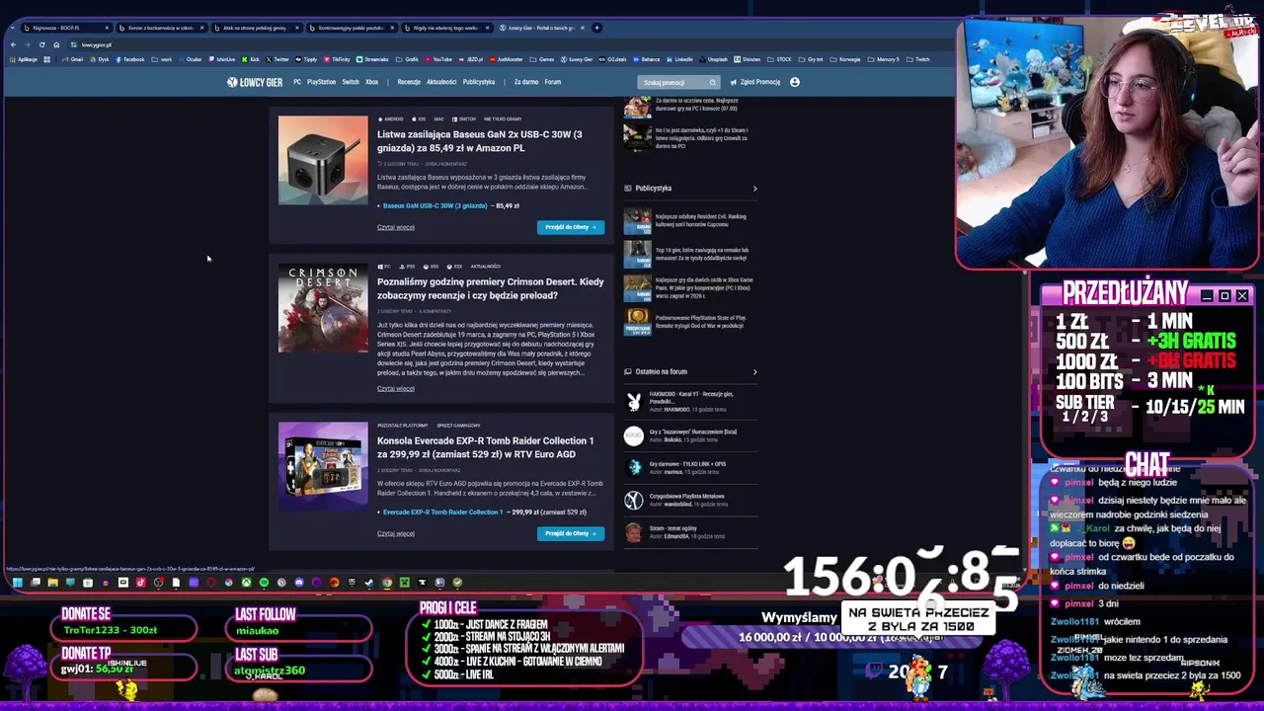Click 'Zgłoś Promocję' in the header
Viewport: 1264px width, 711px height.
755,82
